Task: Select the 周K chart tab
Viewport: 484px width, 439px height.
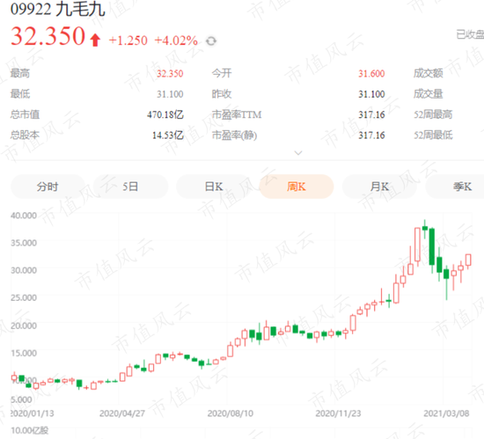Action: click(x=297, y=187)
